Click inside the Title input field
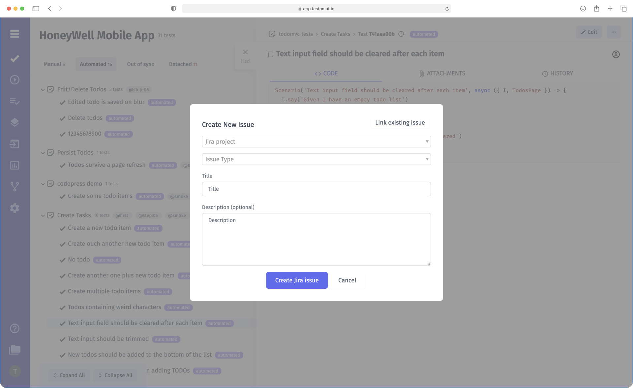 (x=316, y=189)
